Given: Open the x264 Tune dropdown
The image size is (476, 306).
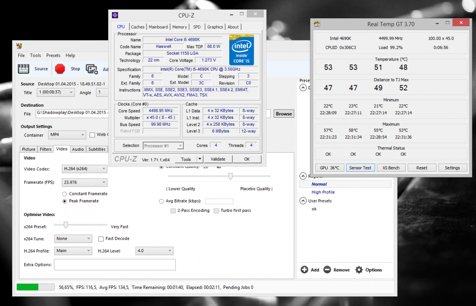Looking at the screenshot, I should click(x=73, y=239).
